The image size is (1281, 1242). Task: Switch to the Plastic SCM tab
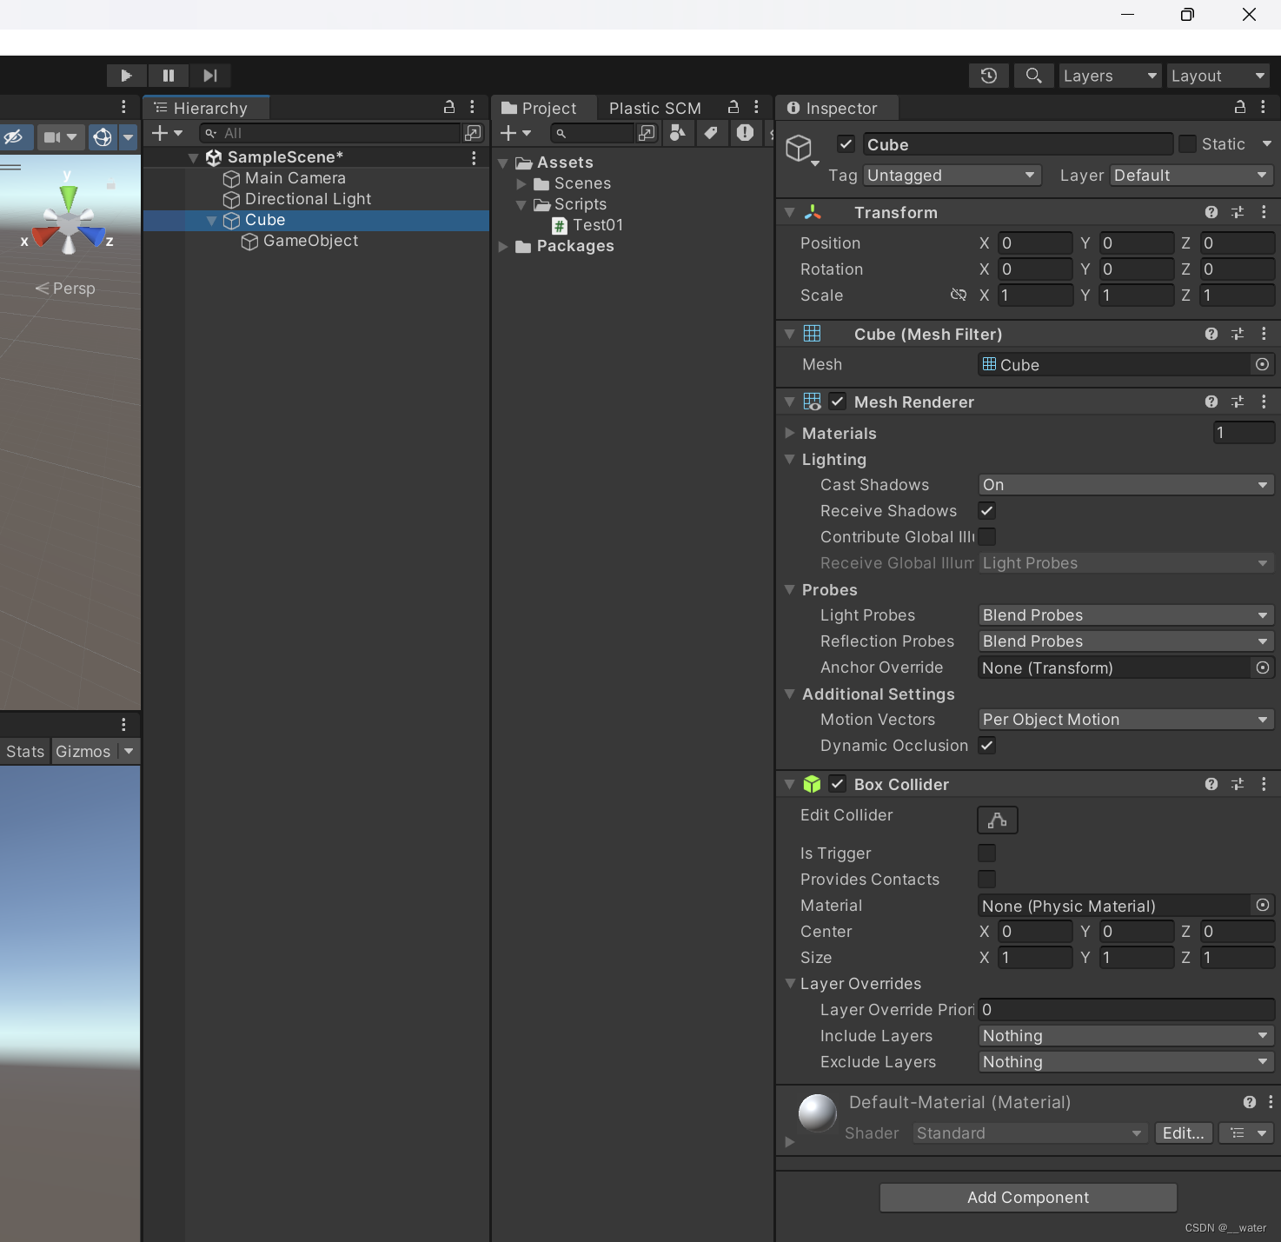[x=654, y=108]
